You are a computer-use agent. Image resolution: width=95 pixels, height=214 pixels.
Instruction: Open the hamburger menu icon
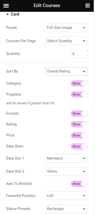(6, 6)
